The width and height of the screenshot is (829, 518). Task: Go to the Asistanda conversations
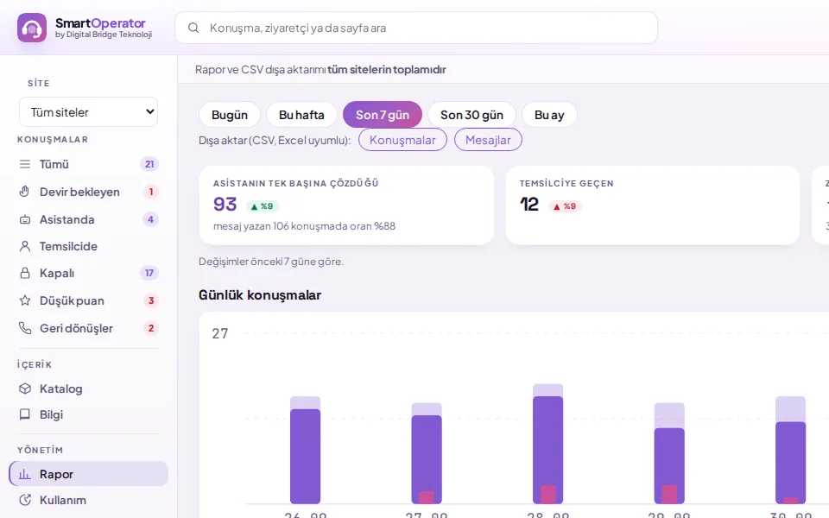[88, 219]
